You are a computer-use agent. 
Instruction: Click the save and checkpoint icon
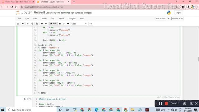18,24
